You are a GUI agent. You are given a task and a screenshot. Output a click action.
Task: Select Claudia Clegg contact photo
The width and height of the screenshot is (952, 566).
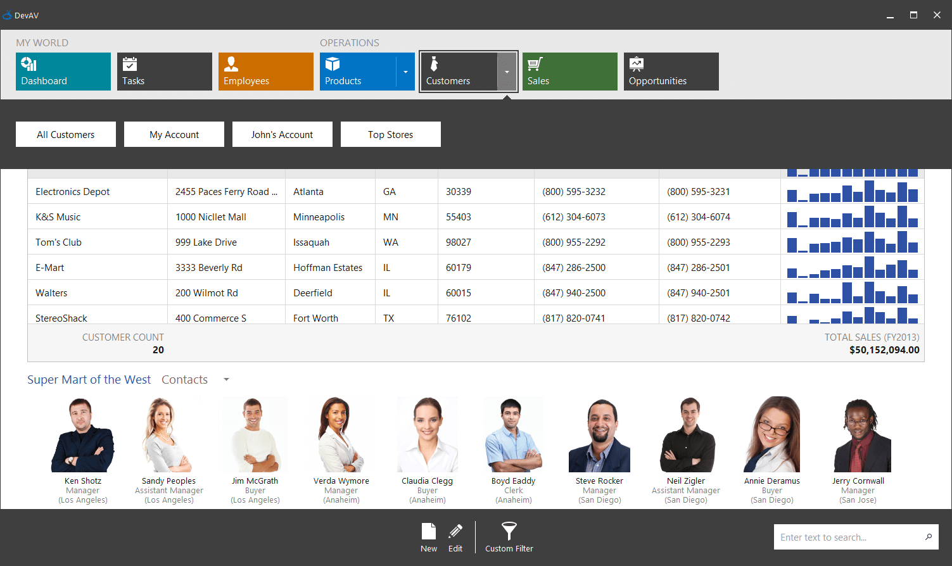pos(428,435)
